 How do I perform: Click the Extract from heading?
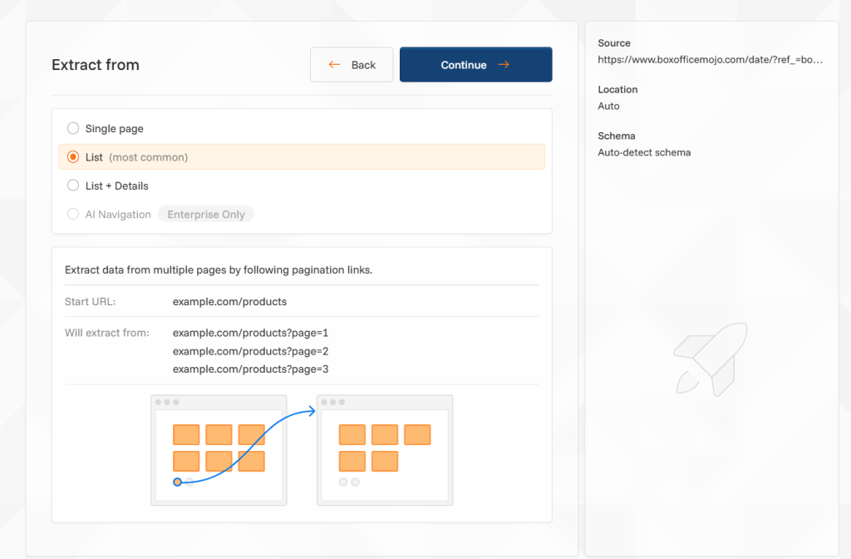tap(96, 65)
